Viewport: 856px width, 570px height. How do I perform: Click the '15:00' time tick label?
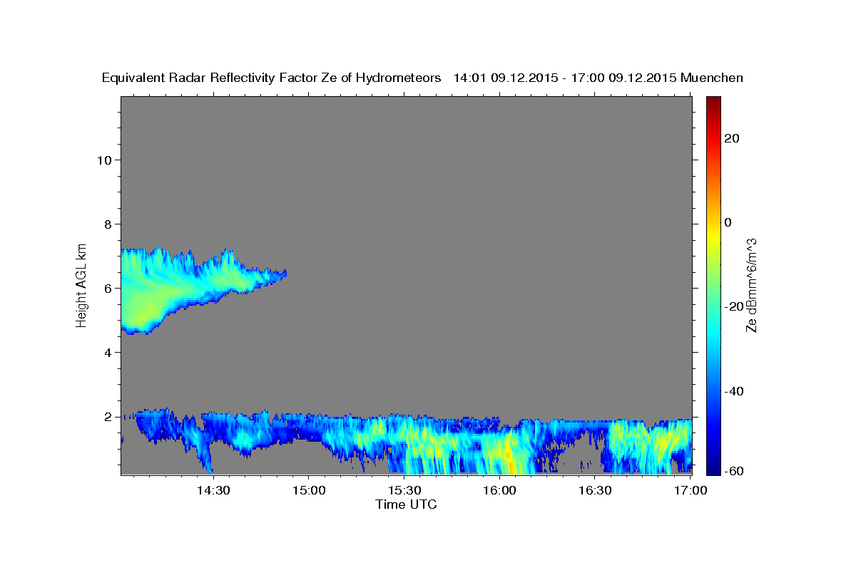point(308,490)
